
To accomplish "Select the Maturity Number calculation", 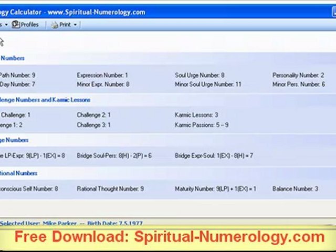I will 215,188.
